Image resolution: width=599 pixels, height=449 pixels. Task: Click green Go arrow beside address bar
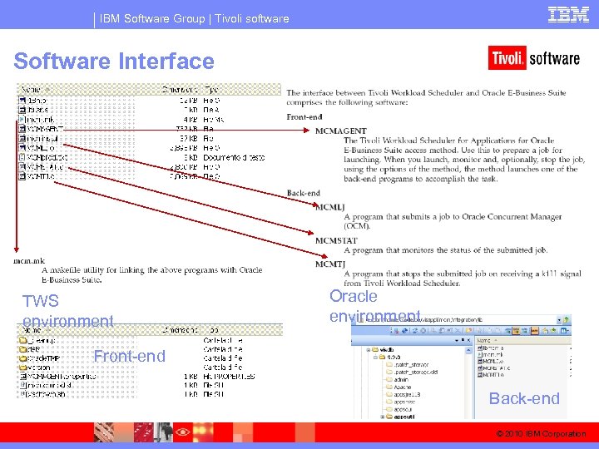tap(567, 320)
